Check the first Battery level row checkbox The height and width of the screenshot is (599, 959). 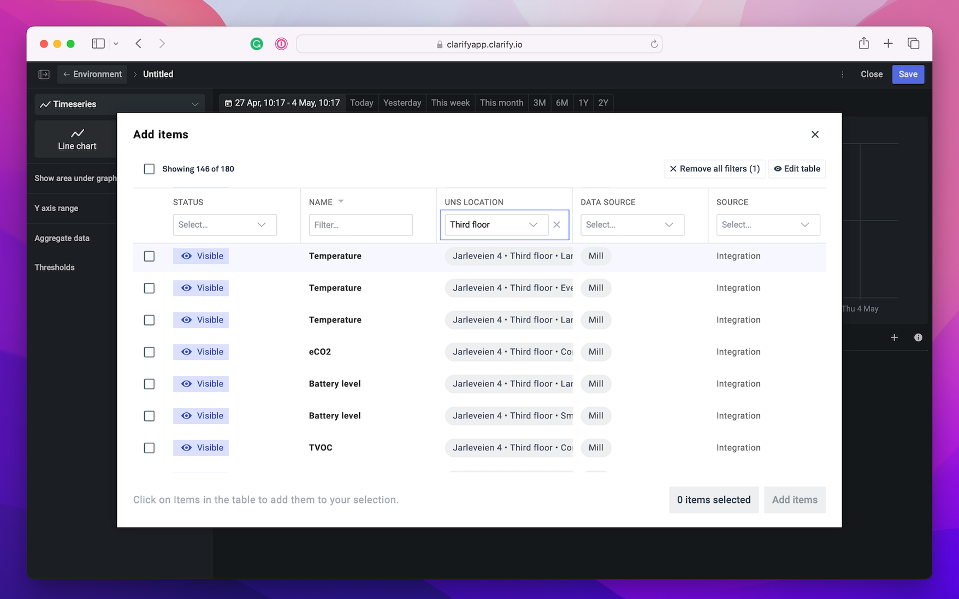[149, 384]
